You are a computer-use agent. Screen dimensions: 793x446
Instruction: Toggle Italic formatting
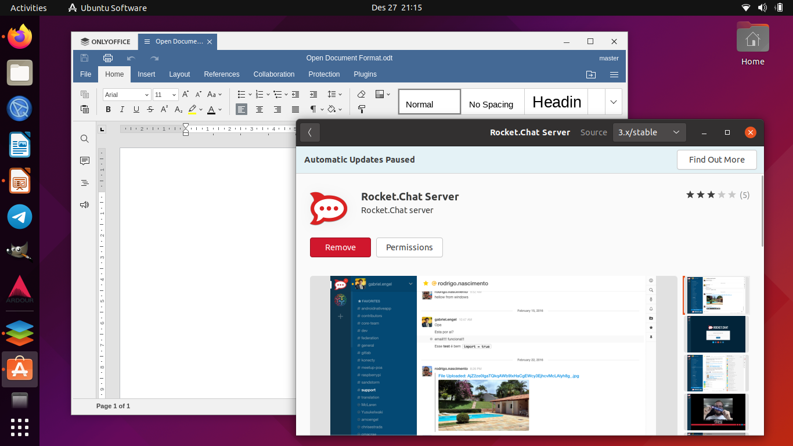pyautogui.click(x=122, y=109)
